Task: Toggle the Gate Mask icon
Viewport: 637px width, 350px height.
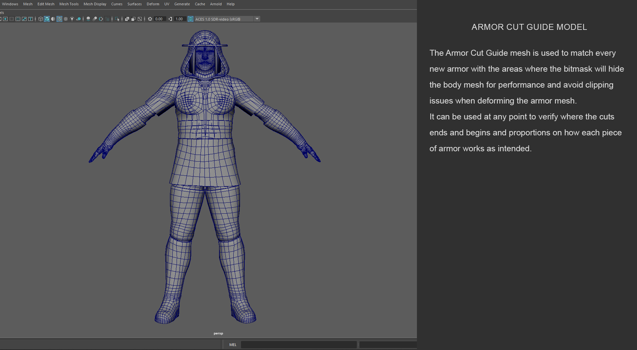Action: click(x=12, y=19)
